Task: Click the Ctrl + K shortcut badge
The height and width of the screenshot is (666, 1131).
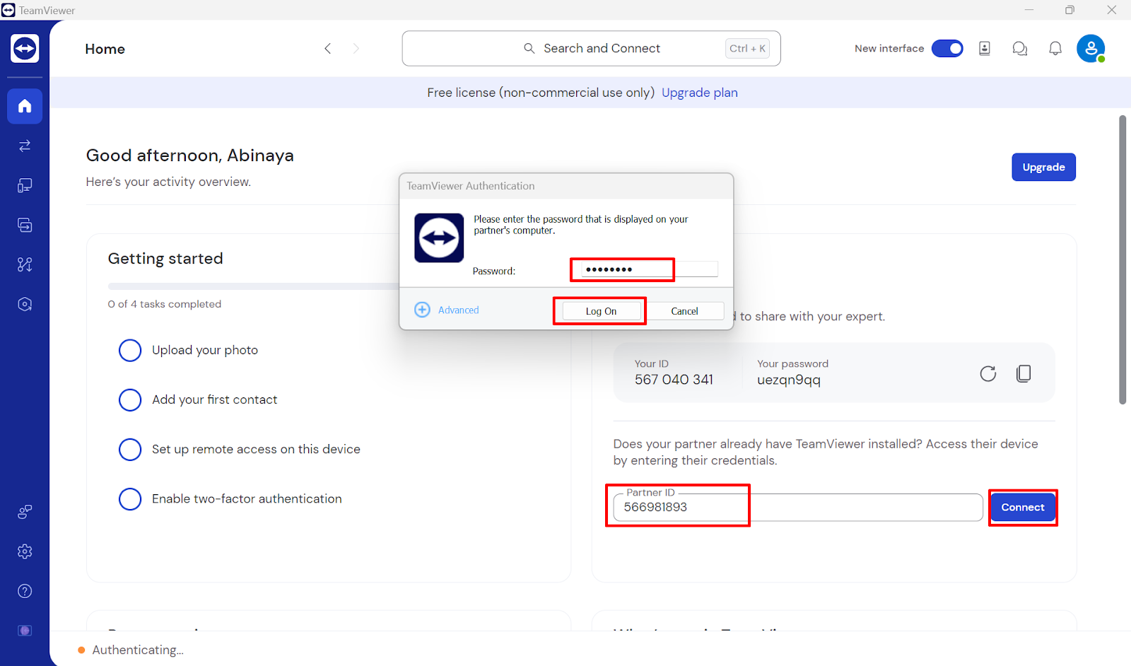Action: (747, 48)
